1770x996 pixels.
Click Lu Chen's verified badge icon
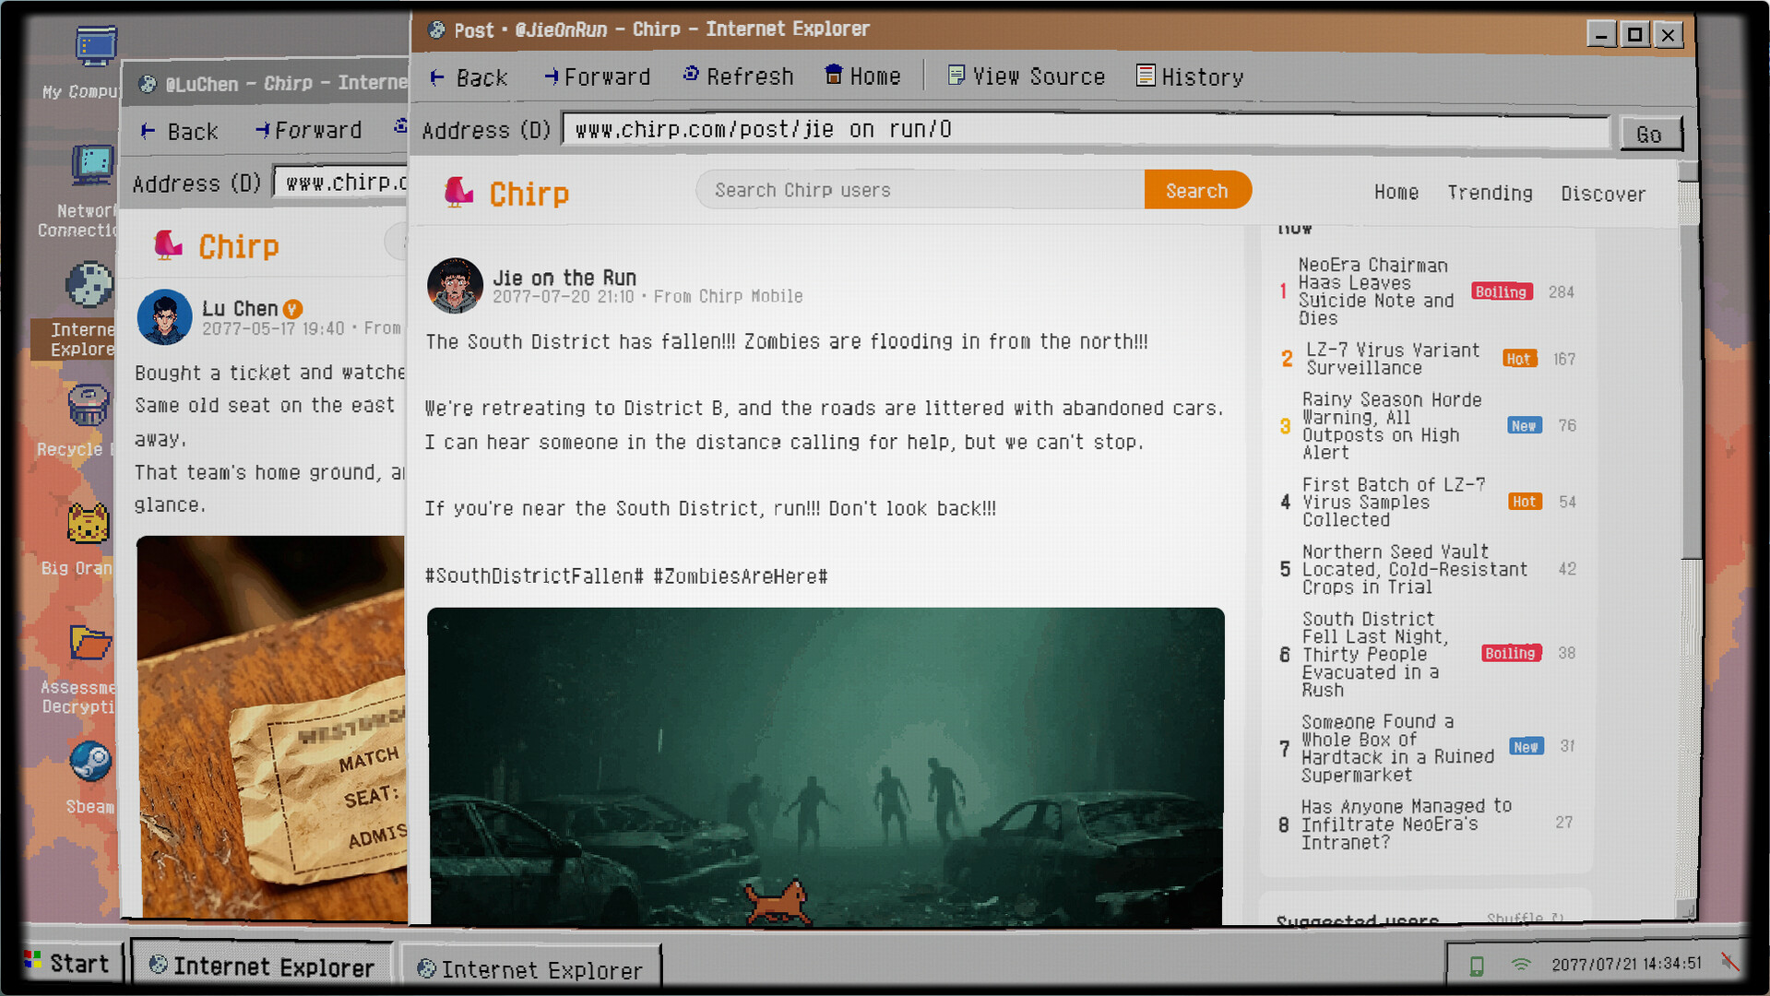[292, 309]
